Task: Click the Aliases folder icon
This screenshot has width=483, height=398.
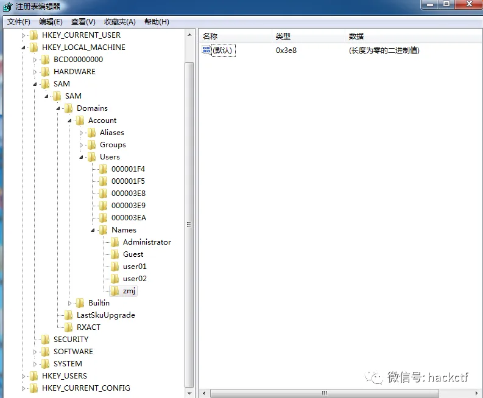Action: point(91,133)
